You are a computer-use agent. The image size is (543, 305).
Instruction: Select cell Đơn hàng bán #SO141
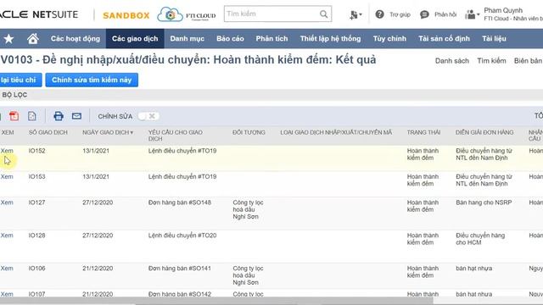pos(180,269)
